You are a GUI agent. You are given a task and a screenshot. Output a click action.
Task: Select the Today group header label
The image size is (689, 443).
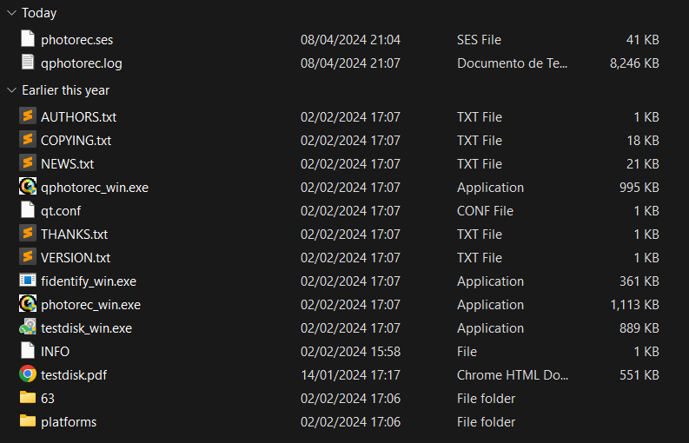tap(39, 13)
